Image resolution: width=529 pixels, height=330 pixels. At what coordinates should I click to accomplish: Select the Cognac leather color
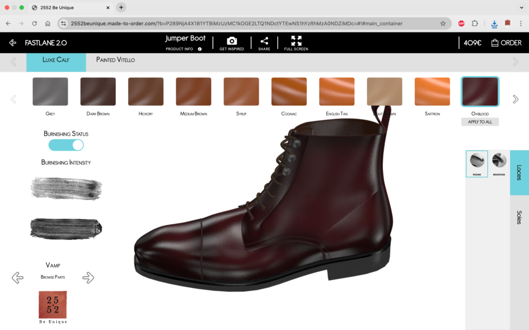click(x=288, y=91)
